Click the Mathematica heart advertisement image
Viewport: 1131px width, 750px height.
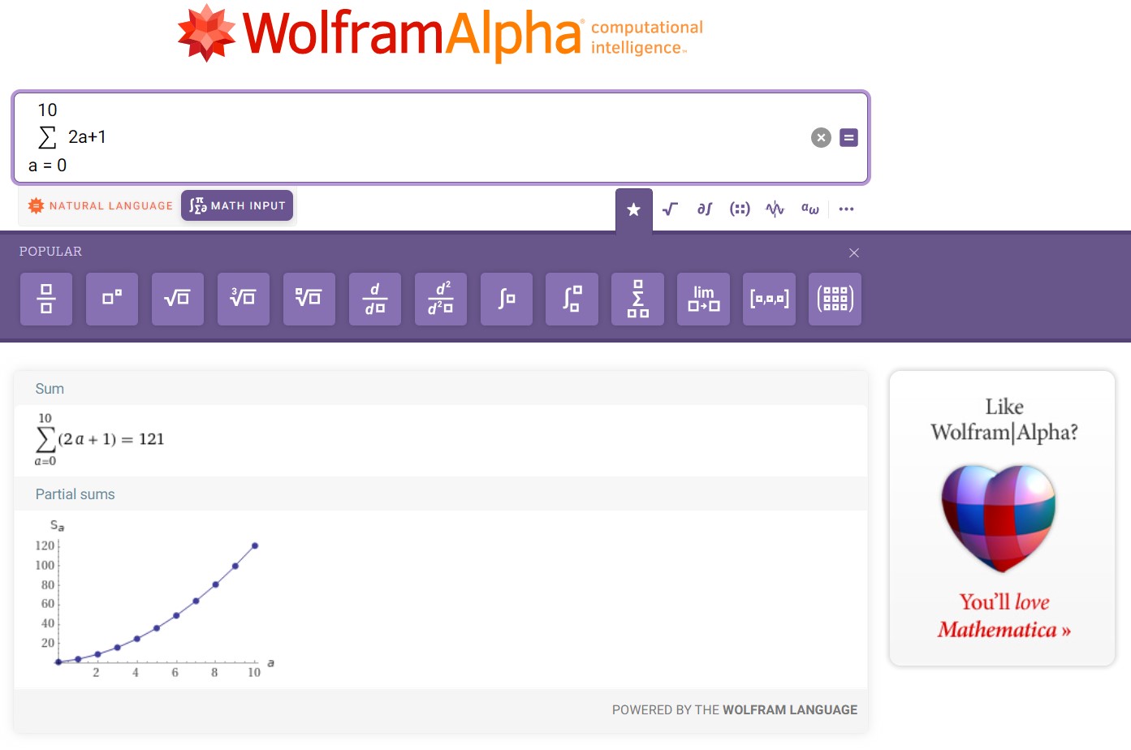coord(999,518)
